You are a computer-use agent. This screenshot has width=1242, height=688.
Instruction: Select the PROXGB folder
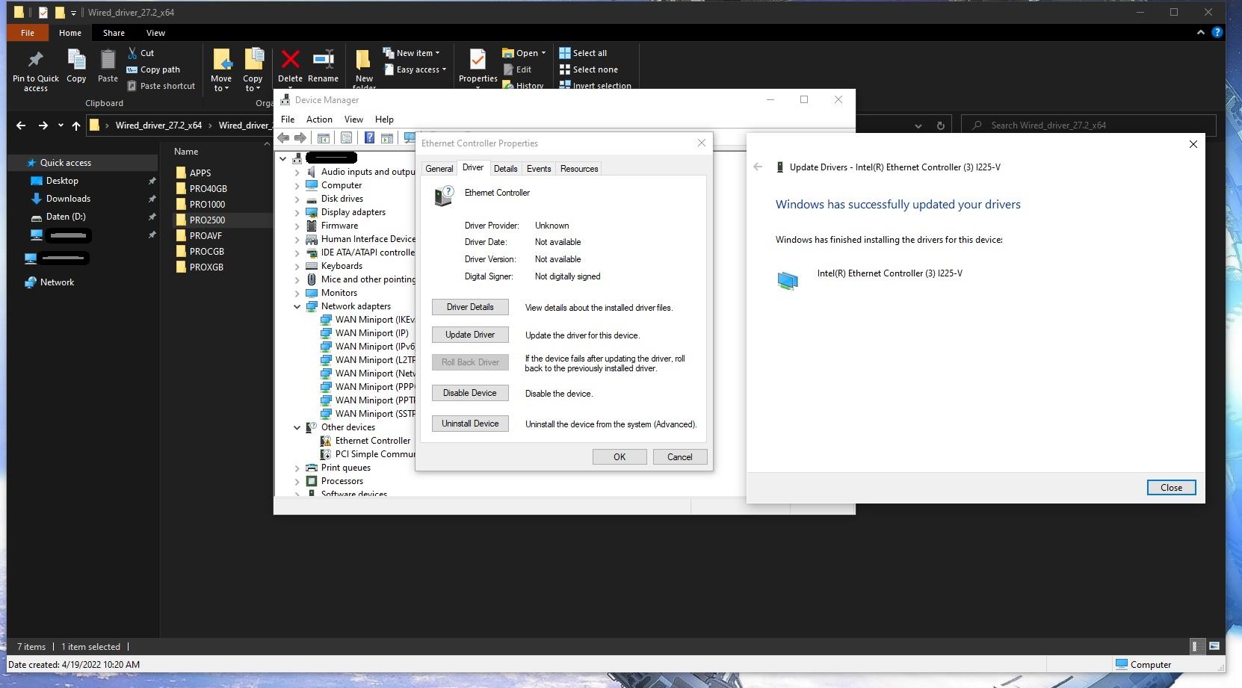[206, 267]
